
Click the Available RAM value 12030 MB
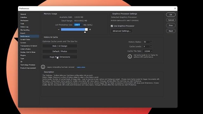pos(79,17)
